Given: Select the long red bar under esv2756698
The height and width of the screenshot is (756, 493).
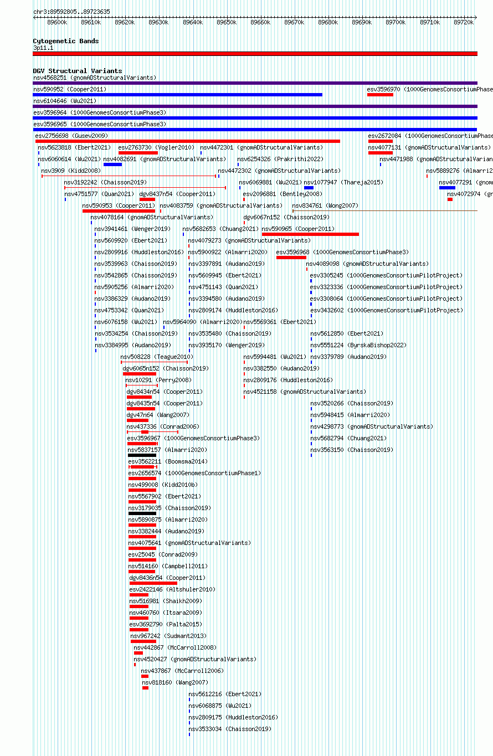Looking at the screenshot, I should 188,141.
